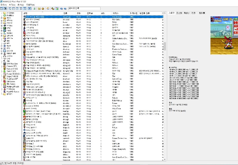This screenshot has width=238, height=165.
Task: Select the PSXGame folder
Action: [9, 89]
